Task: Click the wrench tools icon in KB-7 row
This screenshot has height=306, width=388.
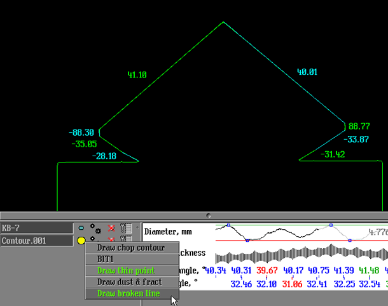Action: click(127, 227)
